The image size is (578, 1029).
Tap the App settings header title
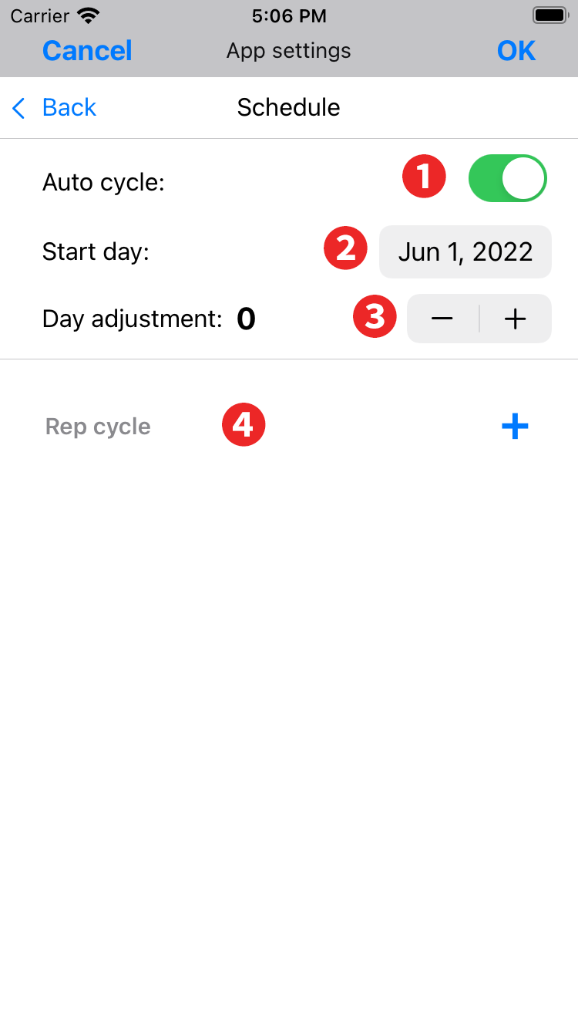coord(288,51)
